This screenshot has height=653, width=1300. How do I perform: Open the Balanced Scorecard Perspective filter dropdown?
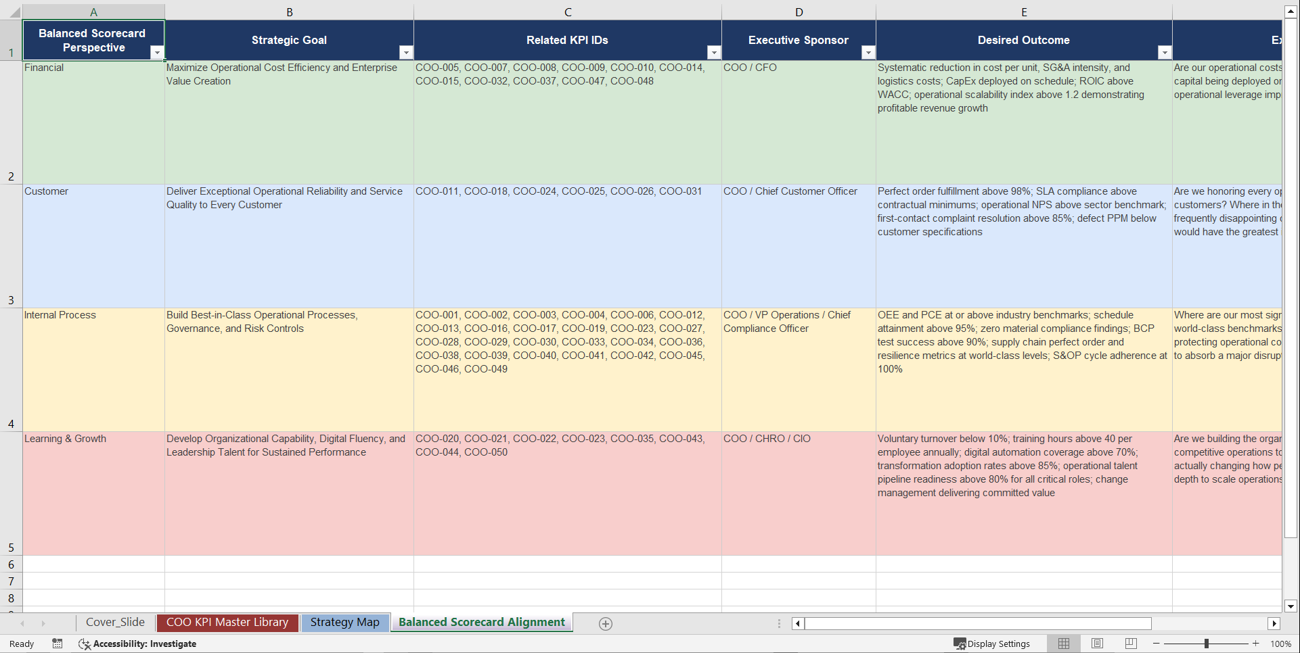pos(157,53)
